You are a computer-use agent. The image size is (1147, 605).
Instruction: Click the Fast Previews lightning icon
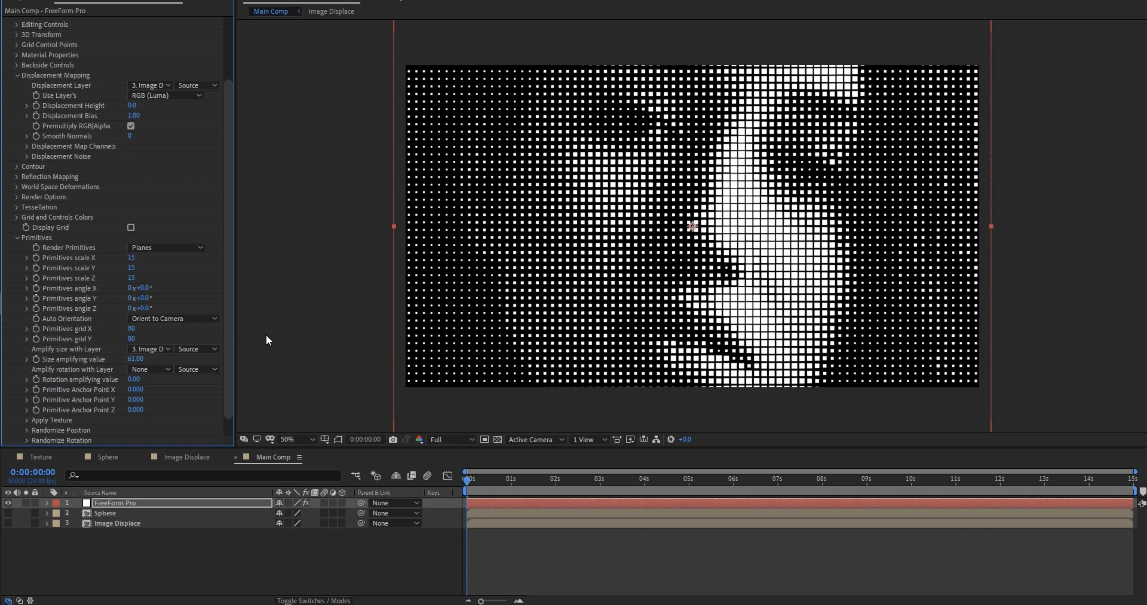point(630,440)
